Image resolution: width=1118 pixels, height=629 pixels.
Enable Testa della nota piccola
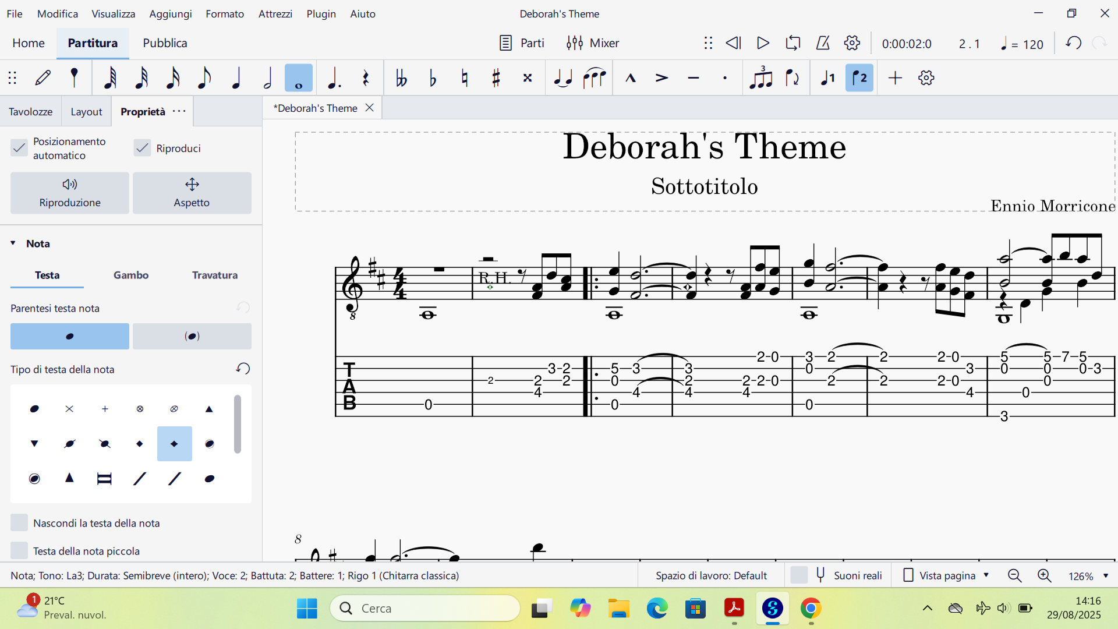[x=19, y=550]
